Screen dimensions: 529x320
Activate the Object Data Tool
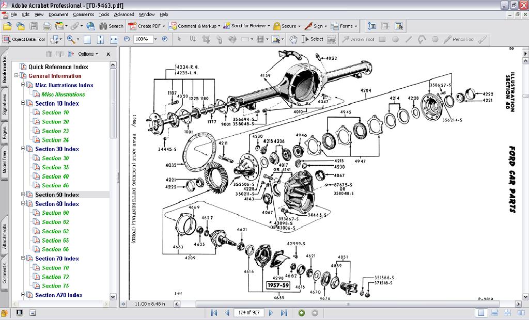(24, 39)
